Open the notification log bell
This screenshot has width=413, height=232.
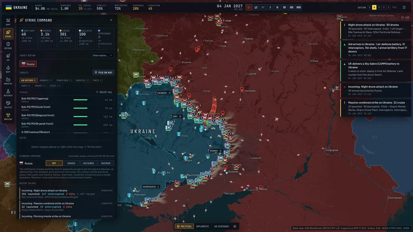click(405, 17)
